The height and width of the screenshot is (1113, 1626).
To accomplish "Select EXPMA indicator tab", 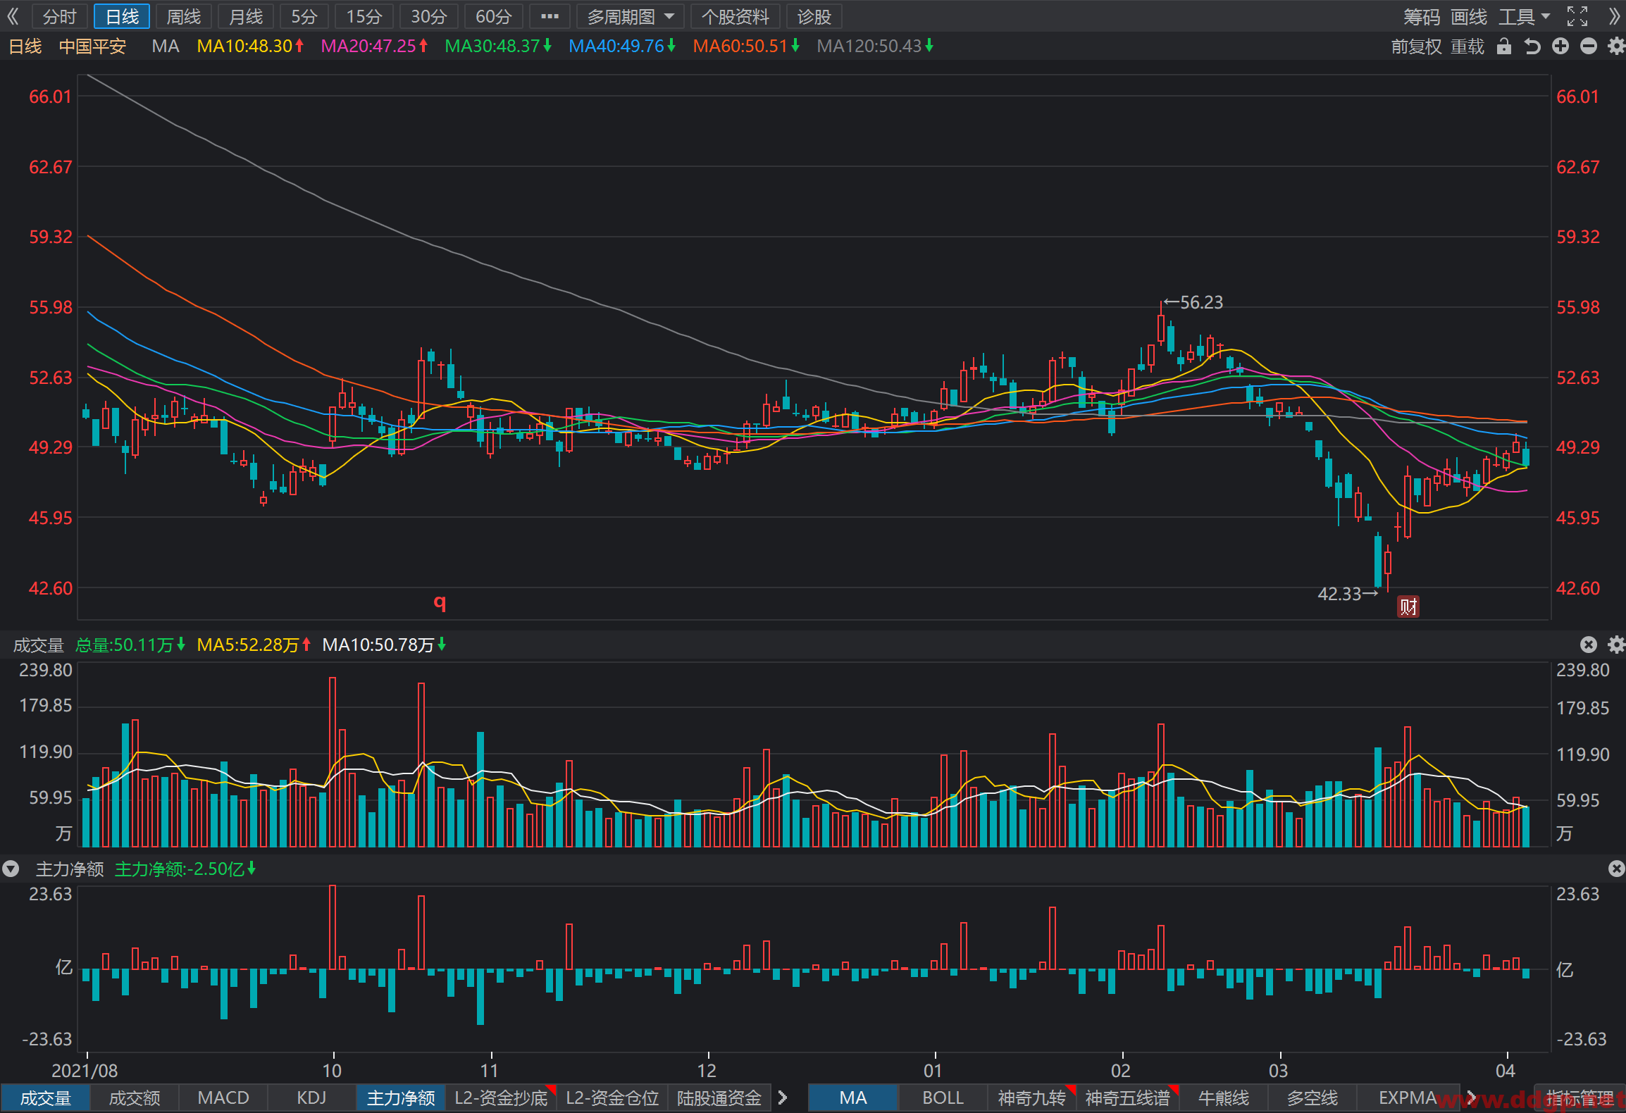I will pyautogui.click(x=1408, y=1098).
